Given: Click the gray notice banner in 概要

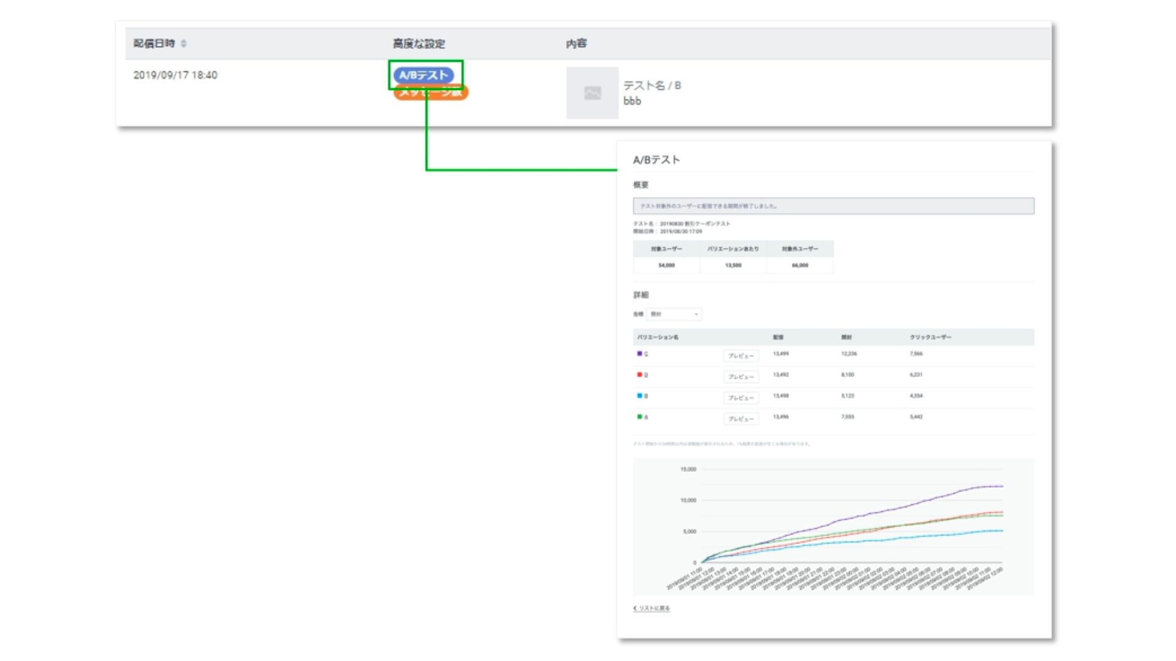Looking at the screenshot, I should [833, 206].
